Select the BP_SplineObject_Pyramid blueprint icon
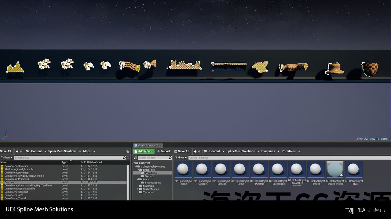 259,169
